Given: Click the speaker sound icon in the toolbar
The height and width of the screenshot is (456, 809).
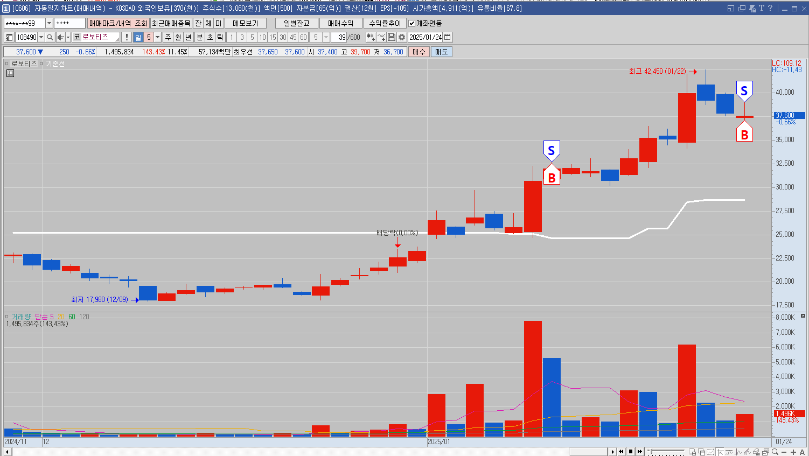Looking at the screenshot, I should 60,37.
